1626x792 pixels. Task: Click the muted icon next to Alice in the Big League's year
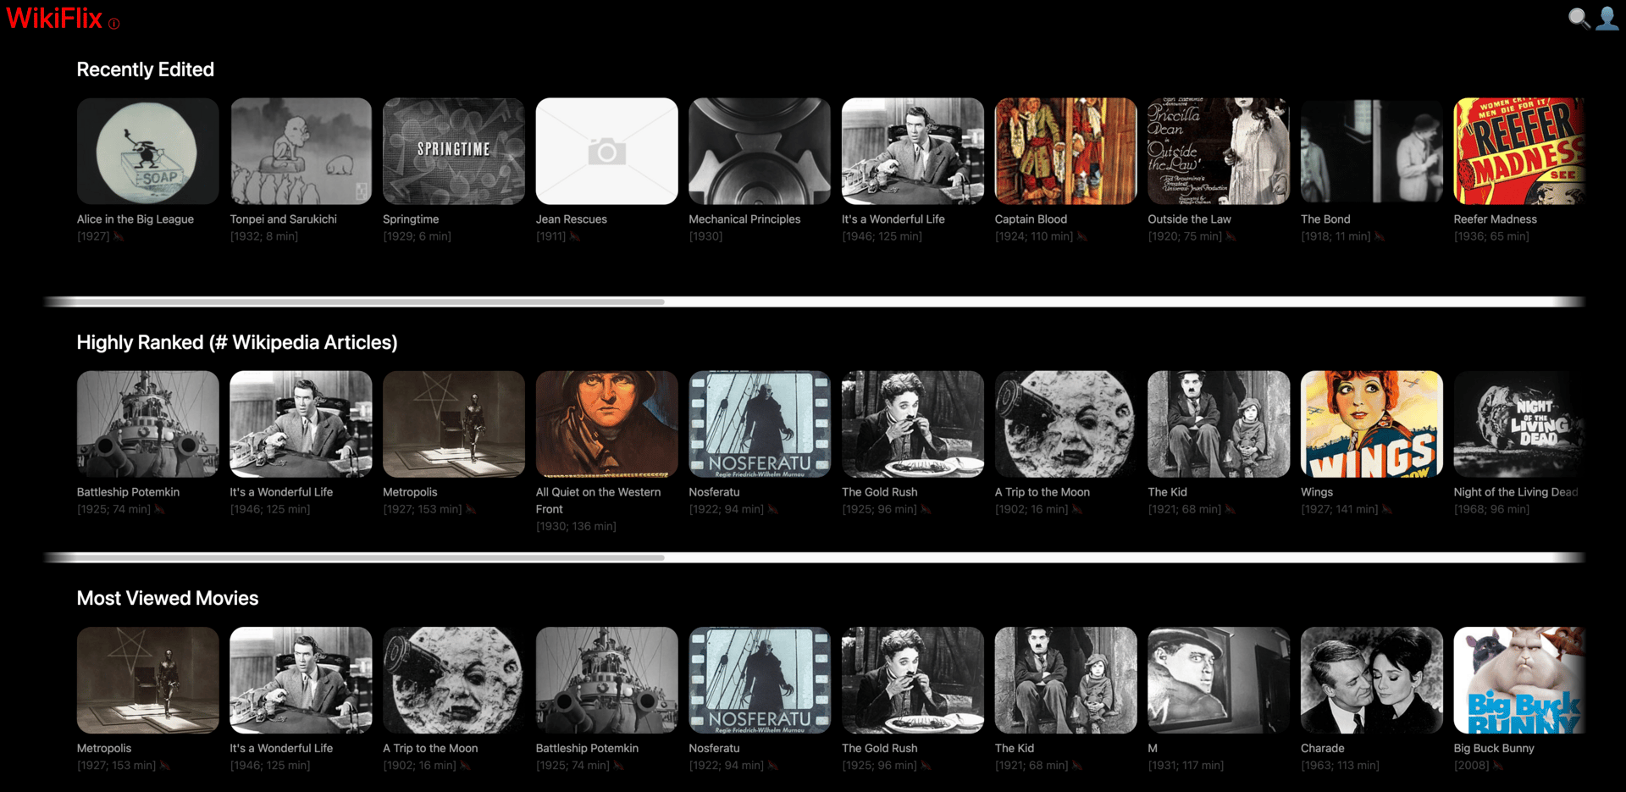click(x=119, y=236)
